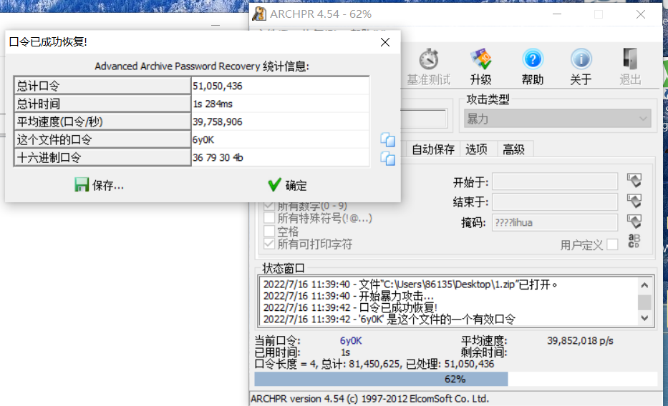Click the icon beside 结束于 field

click(634, 201)
